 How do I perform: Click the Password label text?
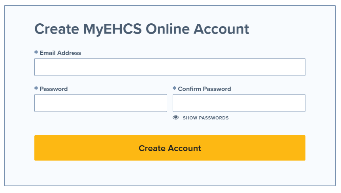(53, 89)
